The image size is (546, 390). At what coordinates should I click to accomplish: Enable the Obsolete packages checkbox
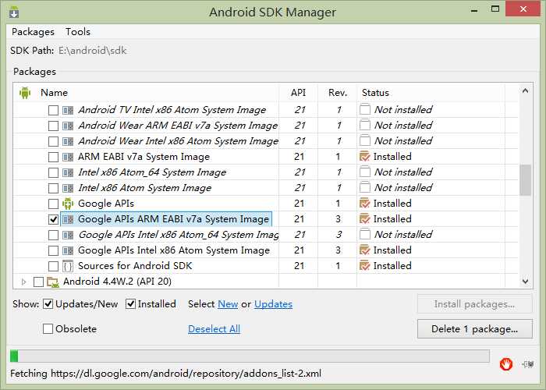coord(48,329)
